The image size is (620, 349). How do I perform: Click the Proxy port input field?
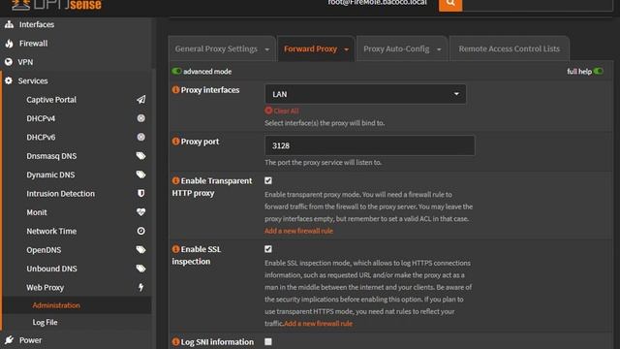(x=370, y=145)
